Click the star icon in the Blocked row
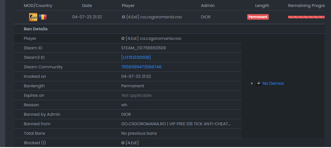 point(123,143)
